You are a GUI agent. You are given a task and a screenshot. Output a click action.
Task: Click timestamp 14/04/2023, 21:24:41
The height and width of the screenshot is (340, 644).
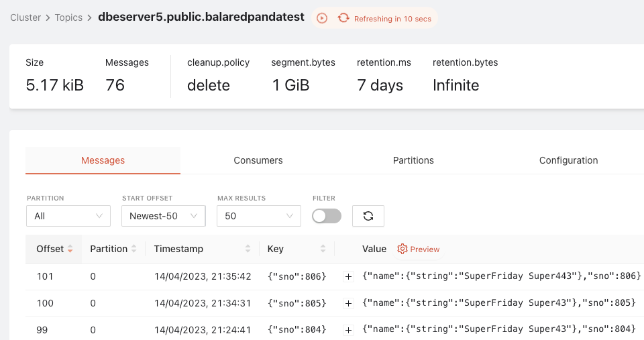pyautogui.click(x=203, y=330)
